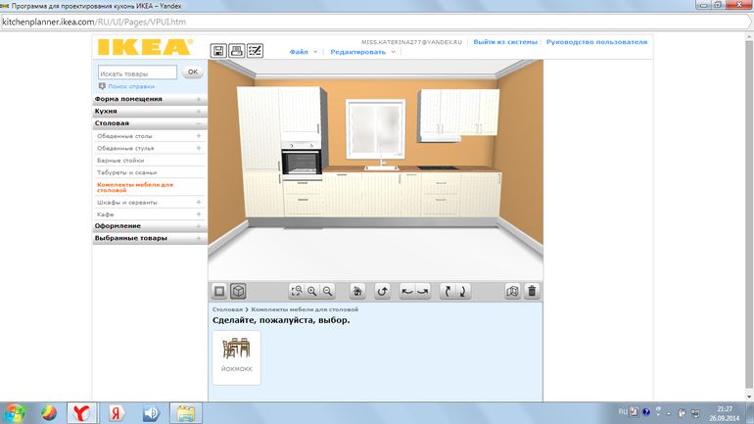Select the ЙОКМОКК dining set thumbnail
The image size is (754, 424).
coord(237,356)
